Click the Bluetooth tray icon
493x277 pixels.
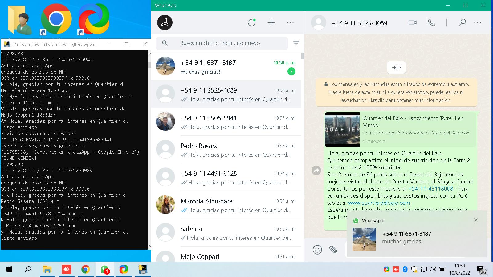[x=405, y=269]
